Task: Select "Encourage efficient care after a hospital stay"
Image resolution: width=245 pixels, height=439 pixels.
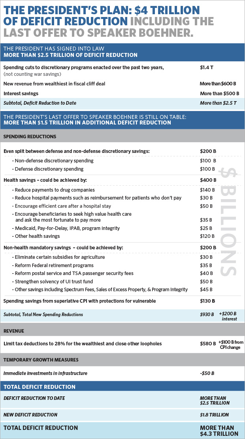Action: (x=62, y=206)
